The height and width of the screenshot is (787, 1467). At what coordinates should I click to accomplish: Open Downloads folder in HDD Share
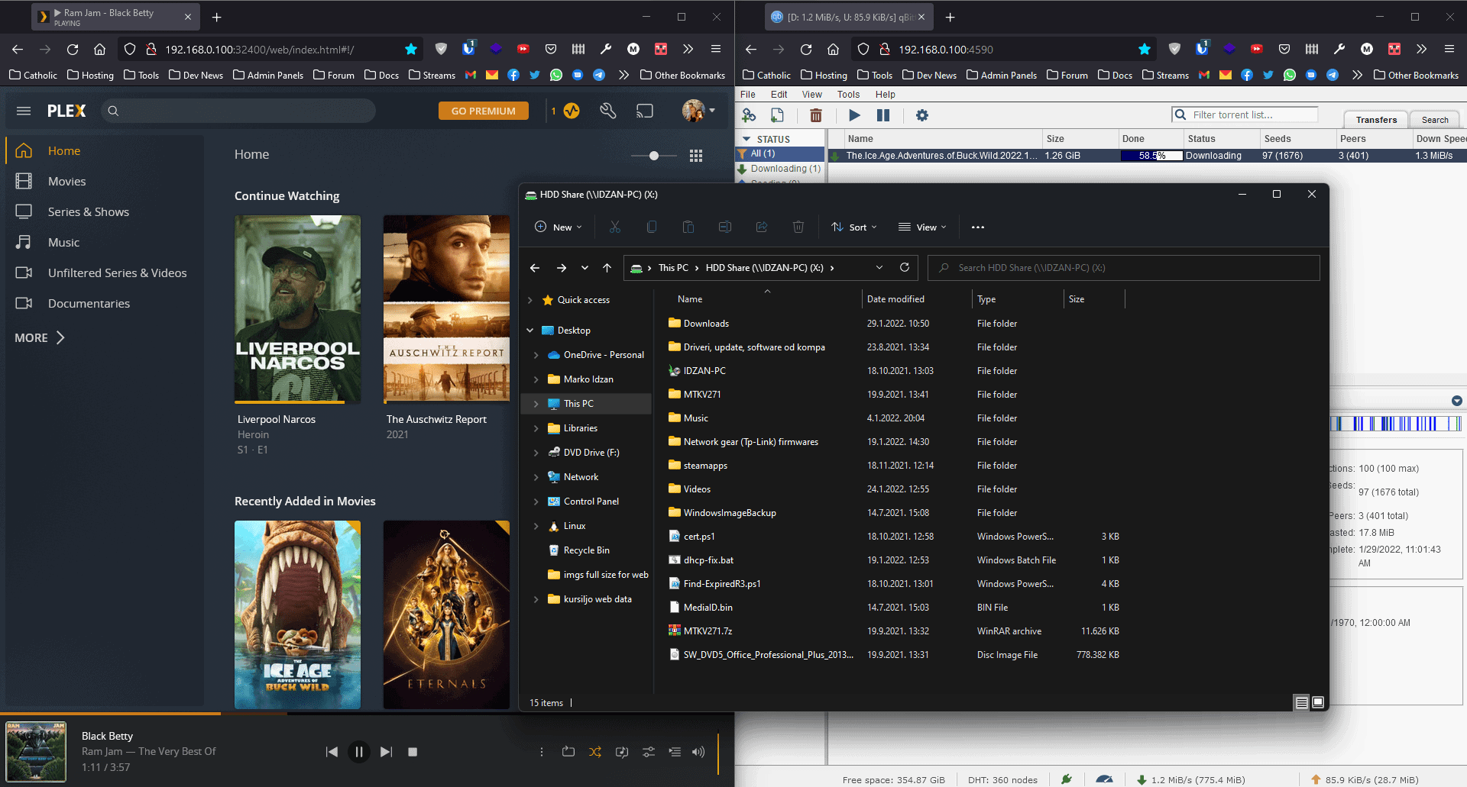[706, 324]
